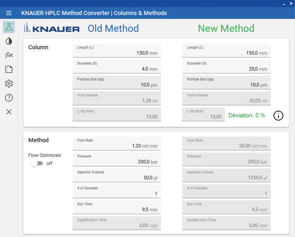295x237 pixels.
Task: Select the chromatogram peaks icon in sidebar
Action: (9, 55)
